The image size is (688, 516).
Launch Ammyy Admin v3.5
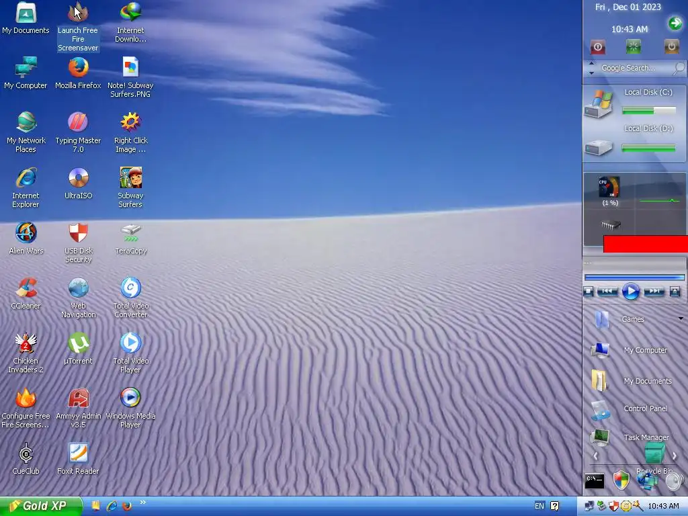coord(78,408)
